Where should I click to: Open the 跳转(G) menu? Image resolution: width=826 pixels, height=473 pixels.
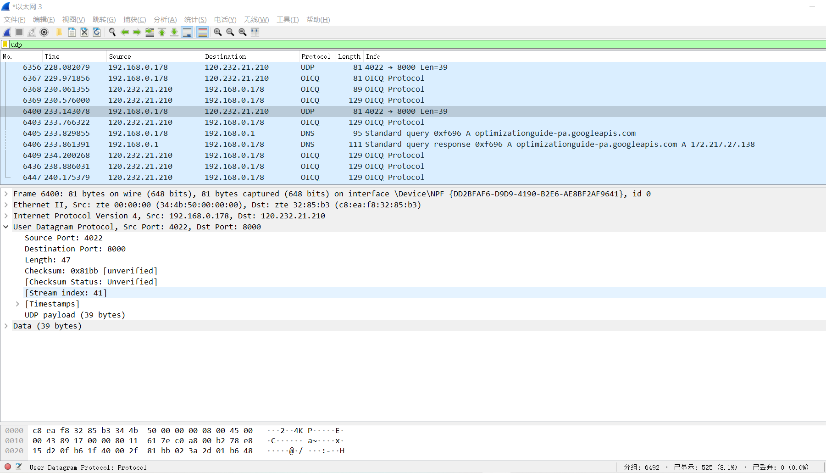coord(104,20)
